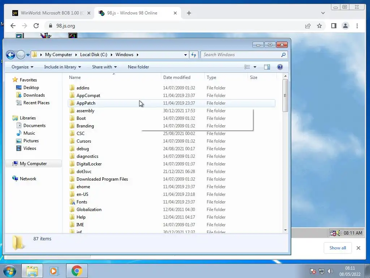Open the Share with menu
Viewport: 370px width, 278px height.
point(104,67)
